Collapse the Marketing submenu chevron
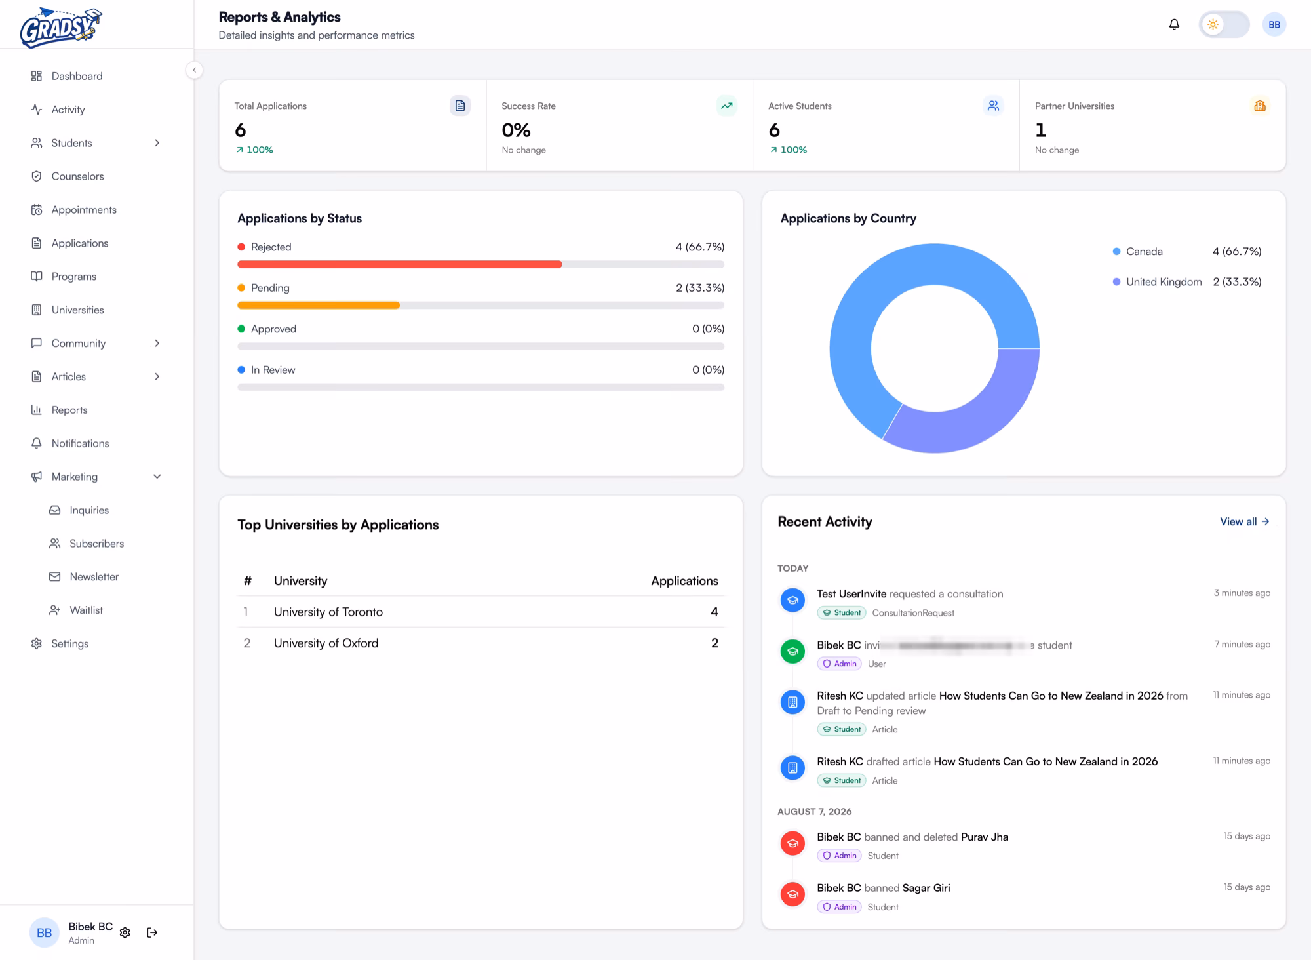This screenshot has height=960, width=1311. pos(157,477)
